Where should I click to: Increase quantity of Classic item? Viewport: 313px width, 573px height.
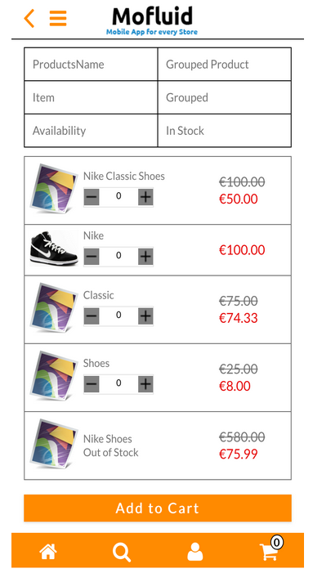145,316
